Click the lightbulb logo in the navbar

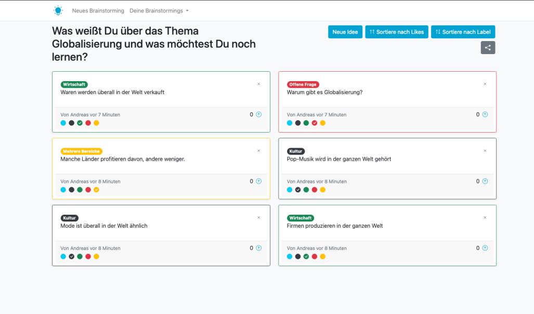(58, 10)
